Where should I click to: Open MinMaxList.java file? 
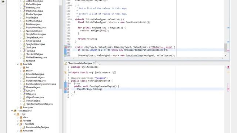[x=34, y=21]
